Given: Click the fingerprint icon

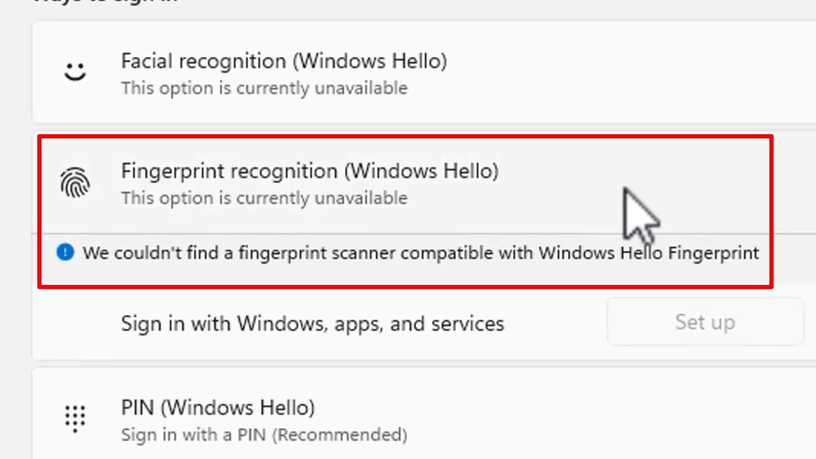Looking at the screenshot, I should coord(75,183).
